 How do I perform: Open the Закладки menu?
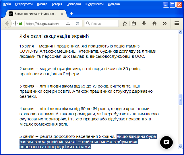click(74, 4)
